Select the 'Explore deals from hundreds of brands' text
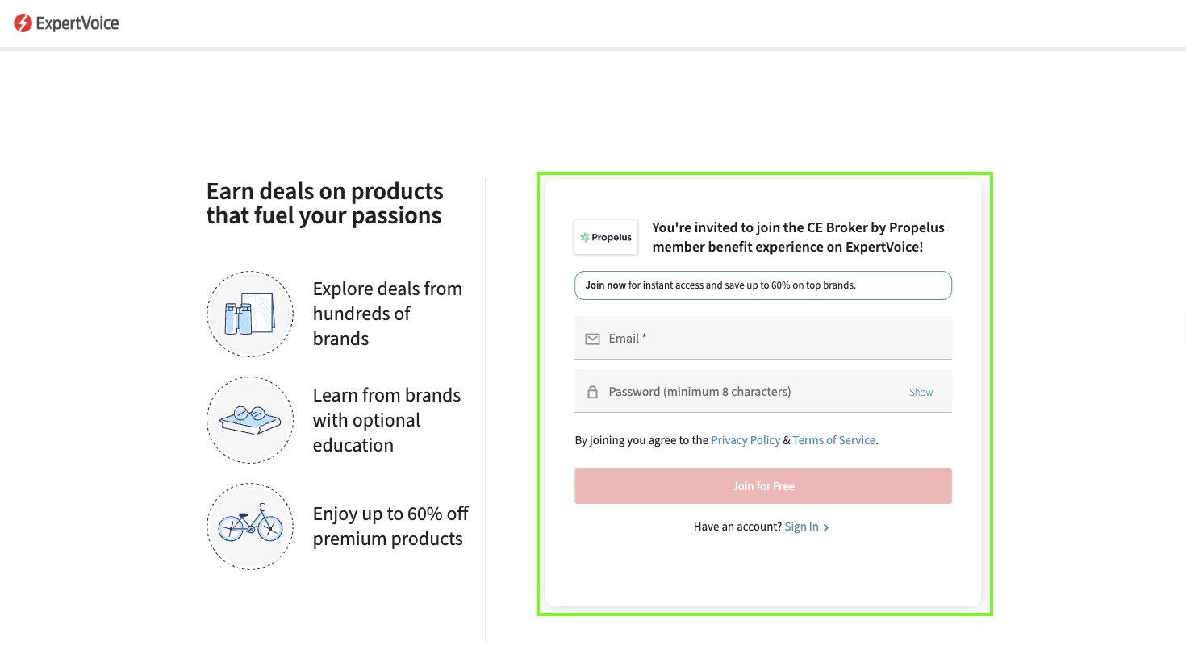The image size is (1186, 666). (x=387, y=314)
